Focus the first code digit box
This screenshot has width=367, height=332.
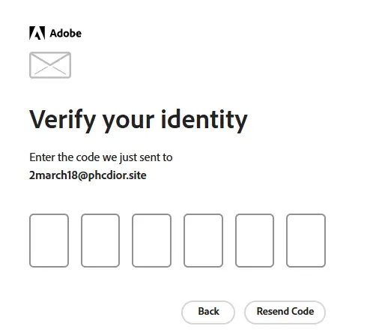49,241
